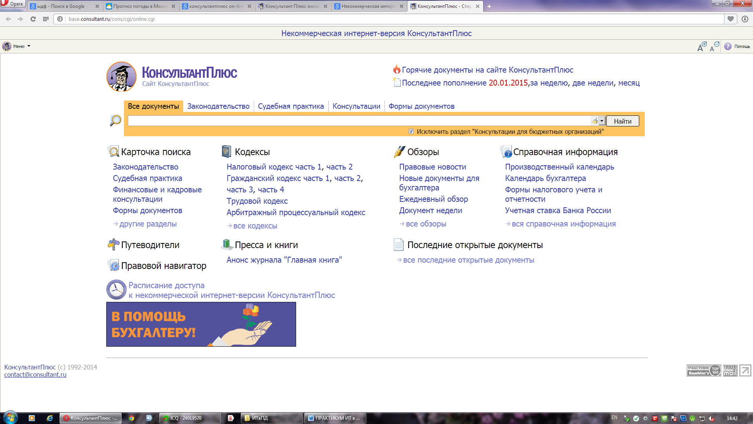Open Арбитражный процессуальный кодекс link
This screenshot has height=424, width=753.
click(296, 212)
